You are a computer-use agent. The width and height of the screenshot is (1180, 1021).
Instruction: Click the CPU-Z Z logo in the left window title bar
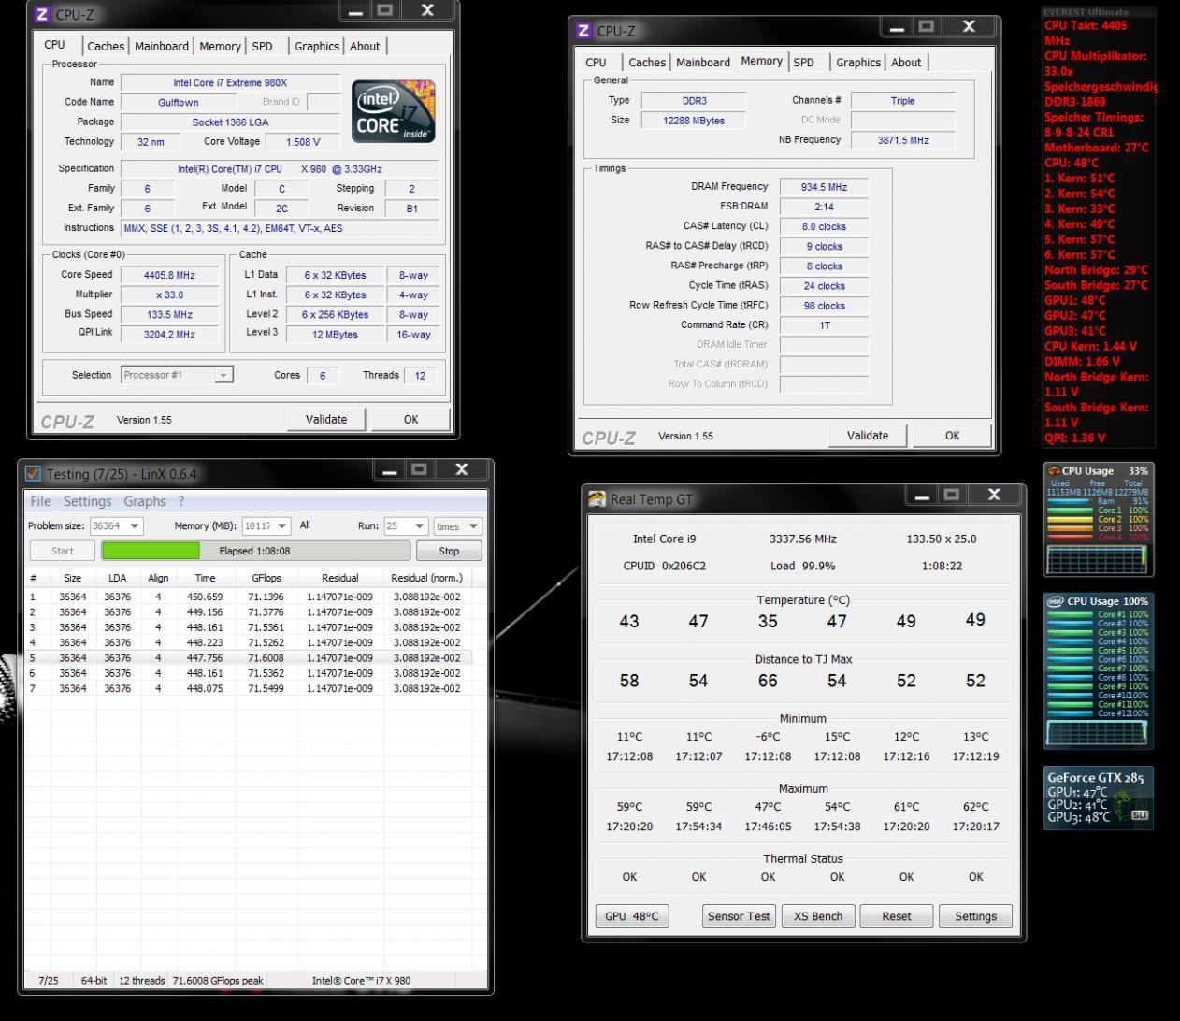click(x=42, y=15)
